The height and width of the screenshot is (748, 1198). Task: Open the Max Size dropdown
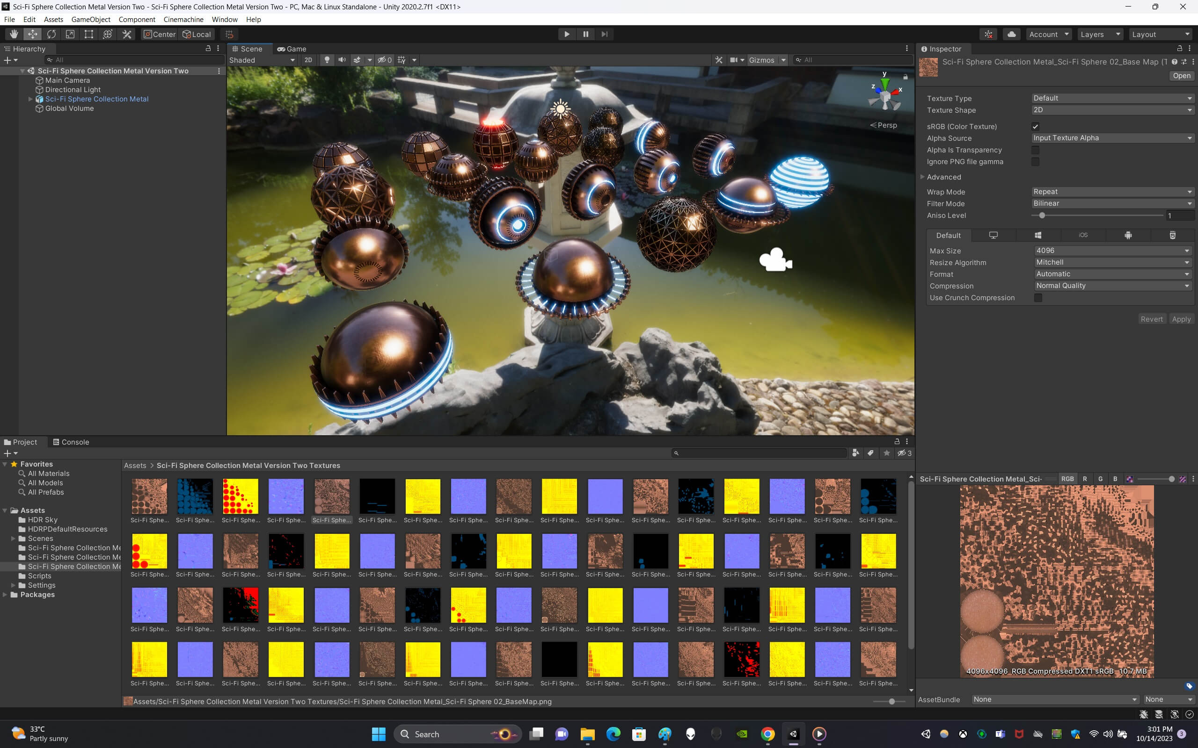click(x=1112, y=251)
